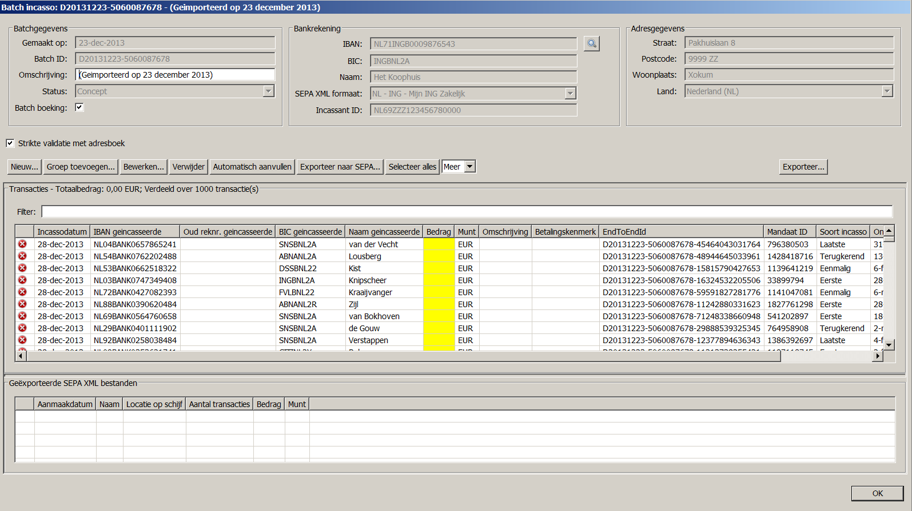This screenshot has width=912, height=511.
Task: Click the Naam geincasseerde column header
Action: coord(384,232)
